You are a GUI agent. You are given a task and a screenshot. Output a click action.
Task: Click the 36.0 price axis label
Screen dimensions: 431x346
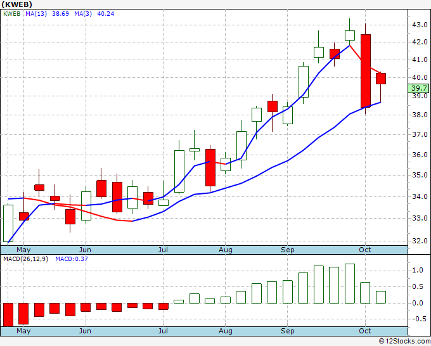(x=420, y=155)
